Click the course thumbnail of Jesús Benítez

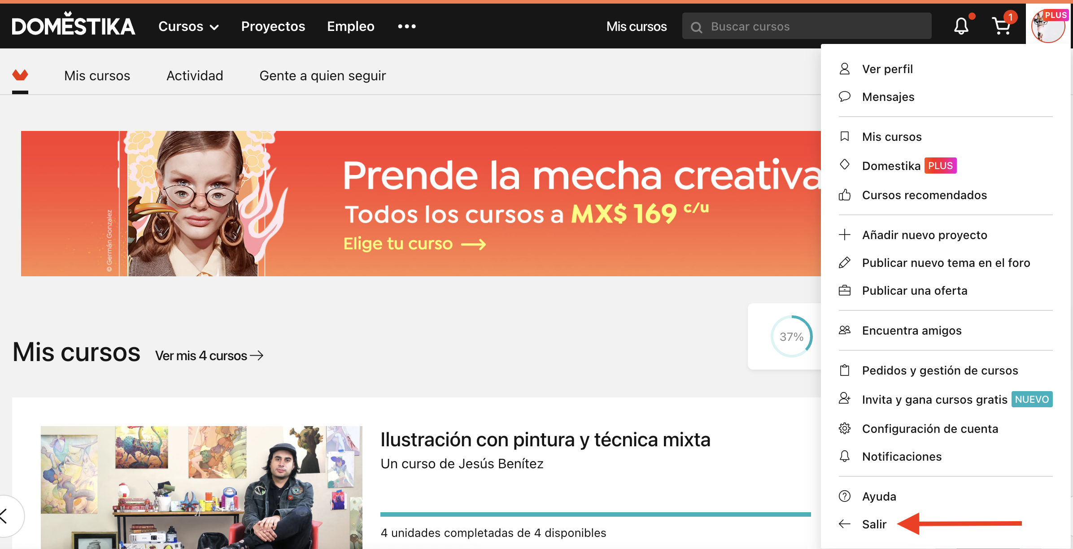(x=201, y=487)
